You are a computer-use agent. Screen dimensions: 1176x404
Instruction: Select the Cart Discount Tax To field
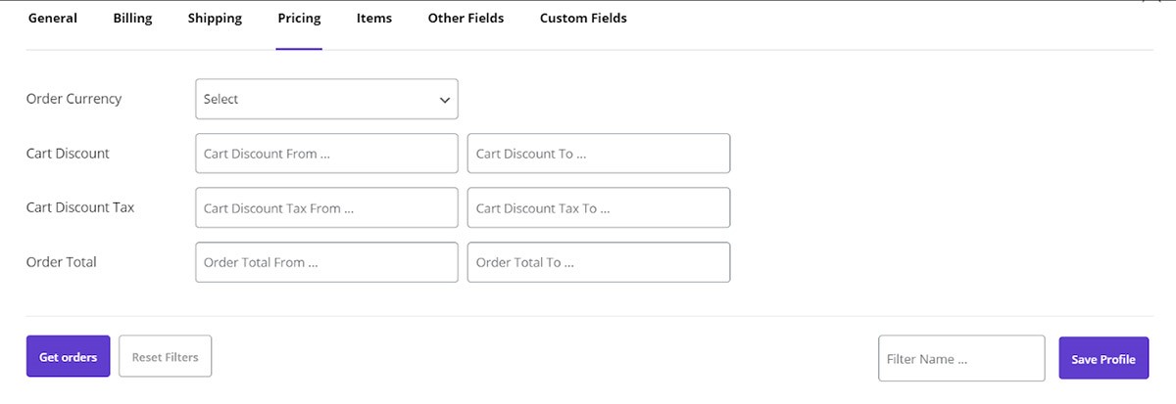pos(598,208)
